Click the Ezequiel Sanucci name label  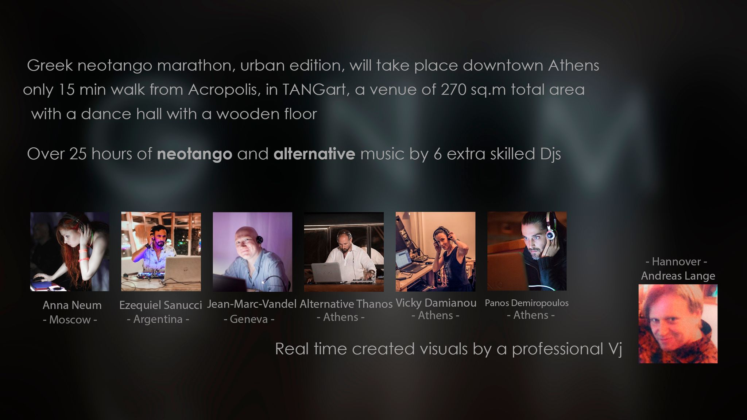pos(160,305)
